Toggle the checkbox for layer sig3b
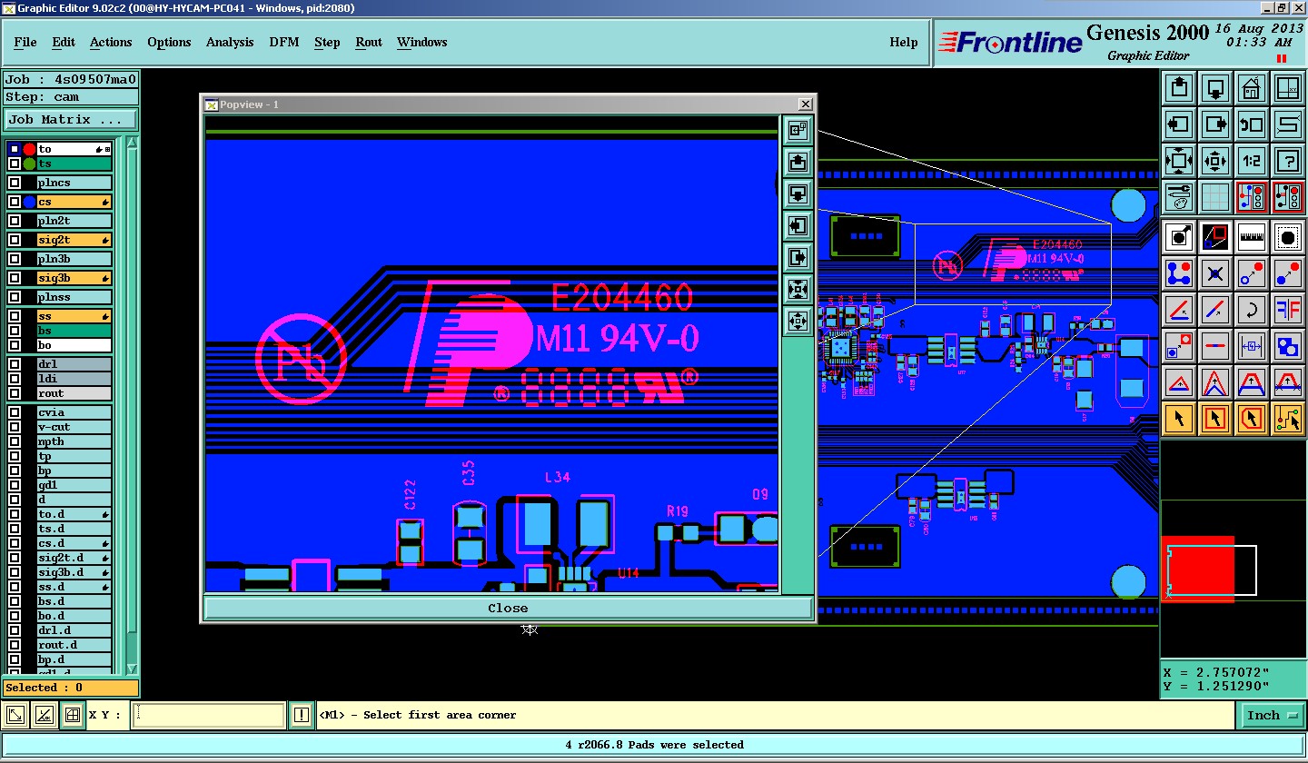 point(14,278)
